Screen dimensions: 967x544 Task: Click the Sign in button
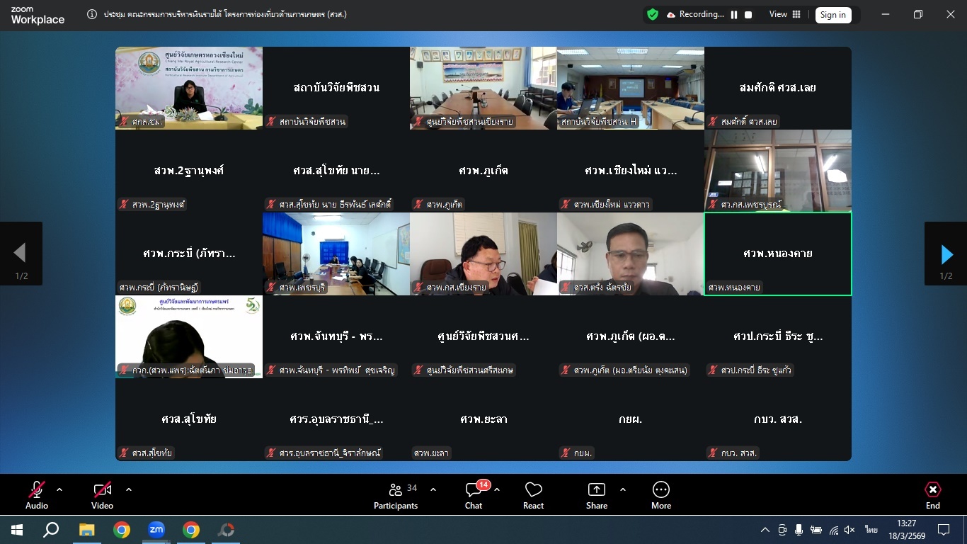pyautogui.click(x=832, y=15)
